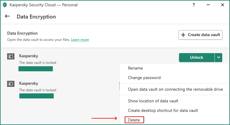Close the Kaspersky Security Cloud window
The height and width of the screenshot is (125, 230).
(x=223, y=5)
